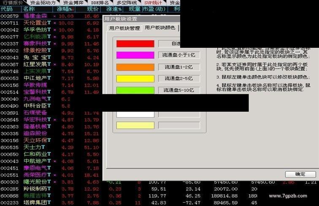Click the red color block
The width and height of the screenshot is (319, 206).
135,44
